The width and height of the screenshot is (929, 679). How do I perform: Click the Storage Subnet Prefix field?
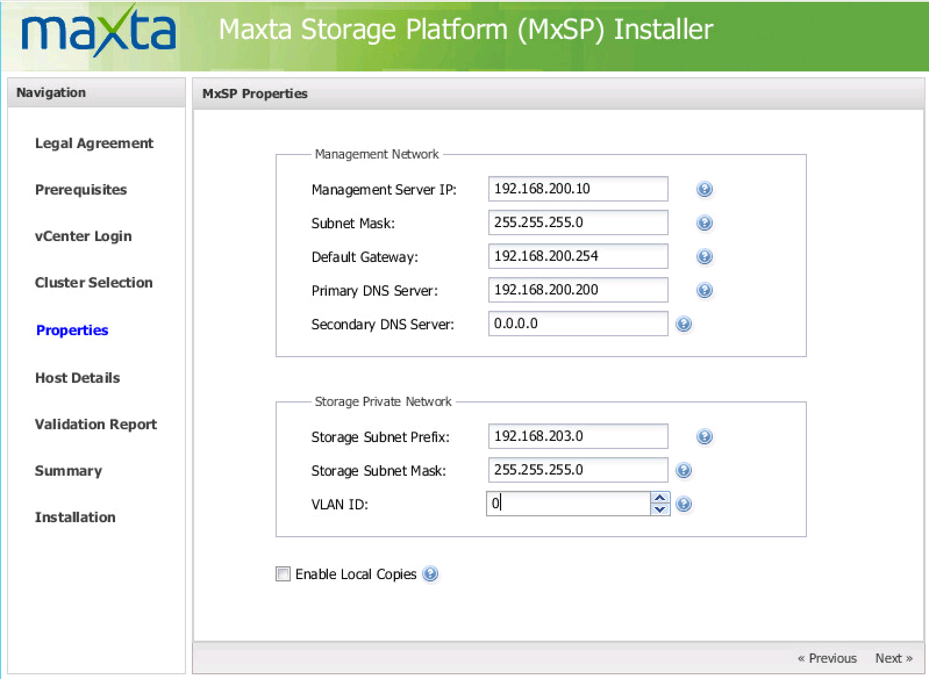tap(577, 436)
